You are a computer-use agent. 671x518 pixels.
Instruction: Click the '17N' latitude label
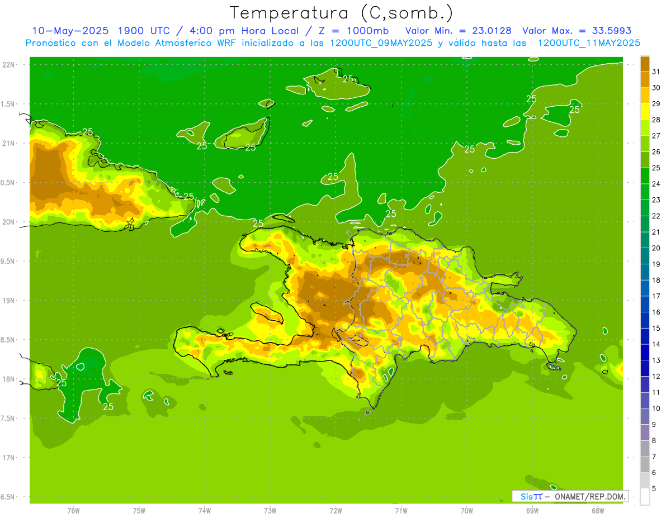click(x=8, y=458)
